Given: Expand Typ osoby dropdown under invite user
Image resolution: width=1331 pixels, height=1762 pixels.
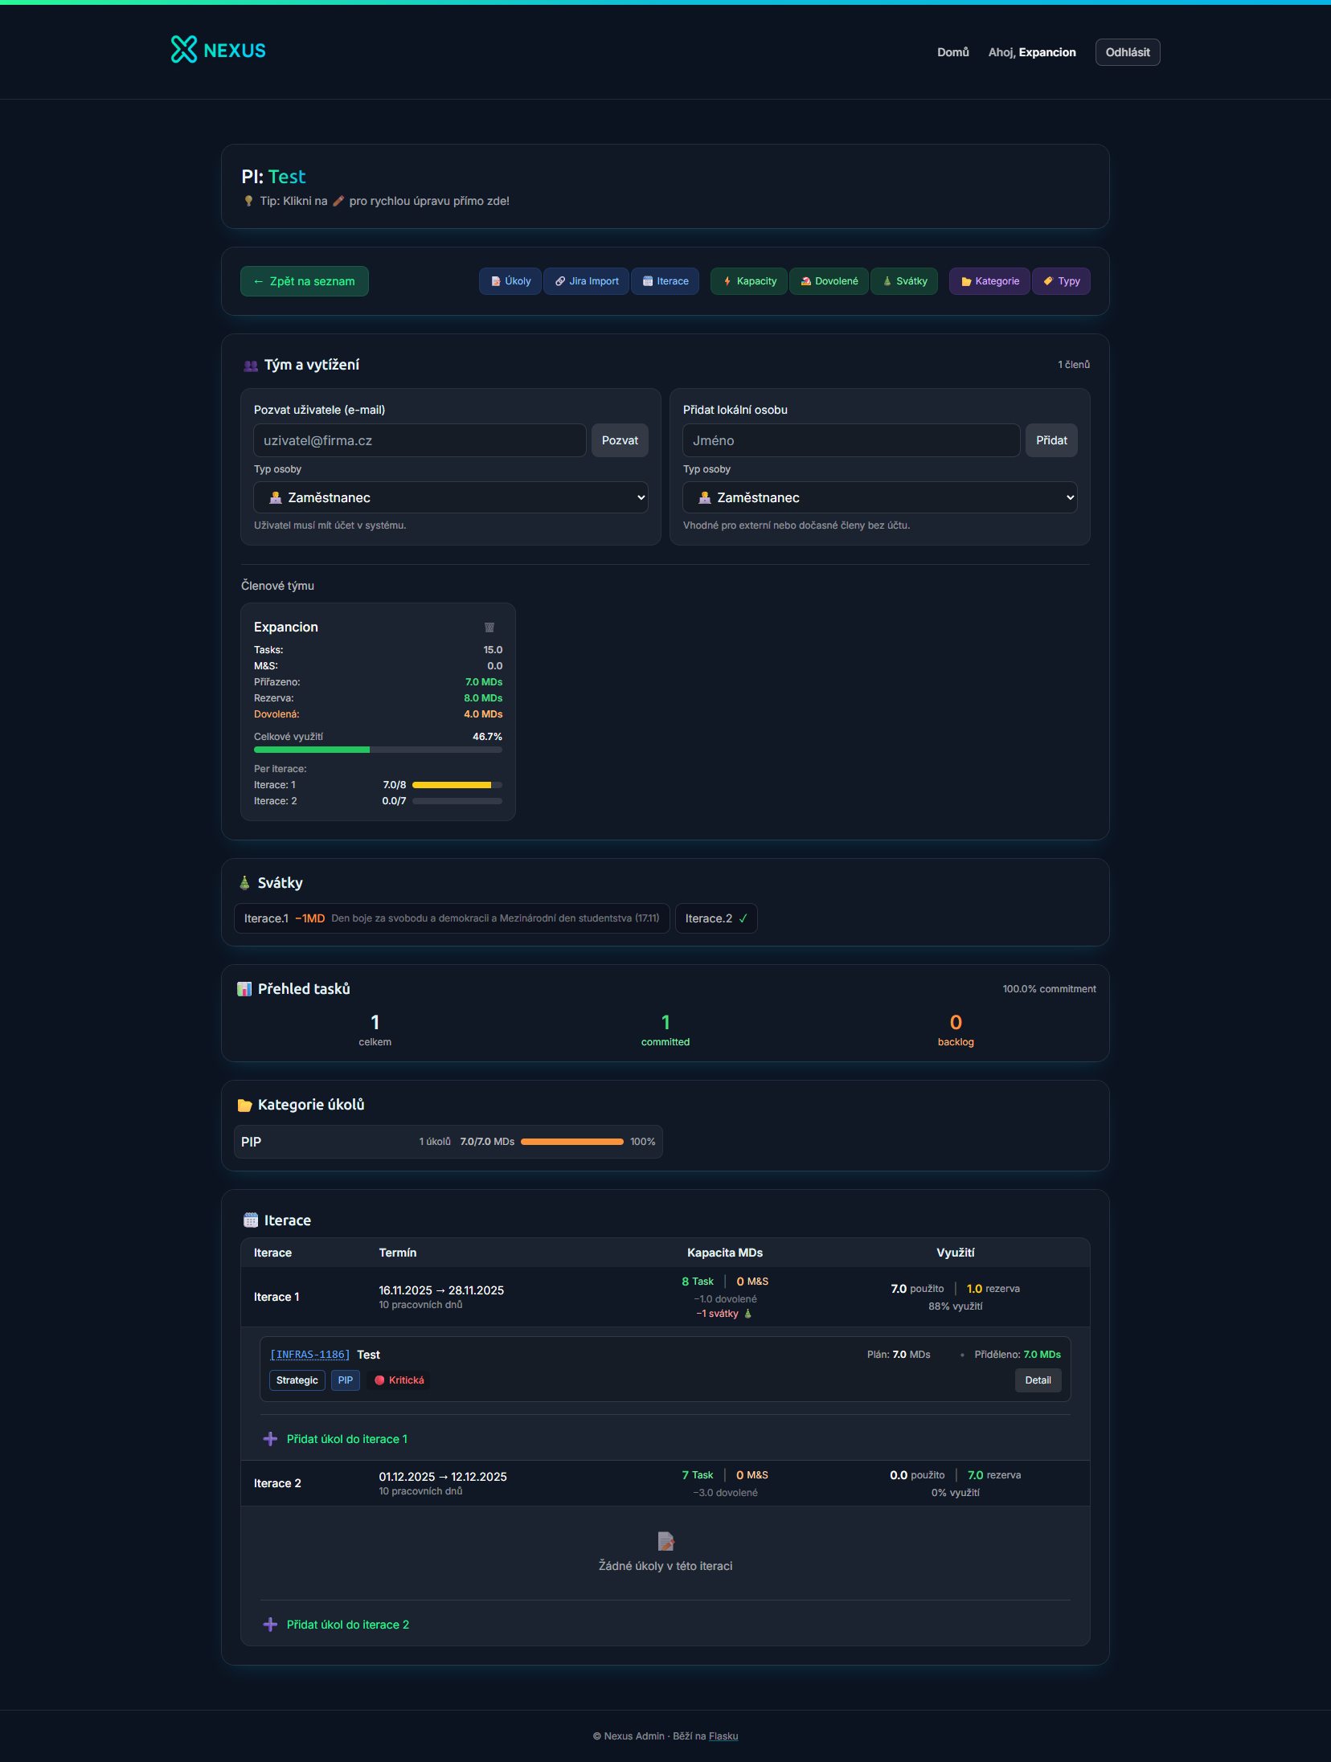Looking at the screenshot, I should [451, 497].
